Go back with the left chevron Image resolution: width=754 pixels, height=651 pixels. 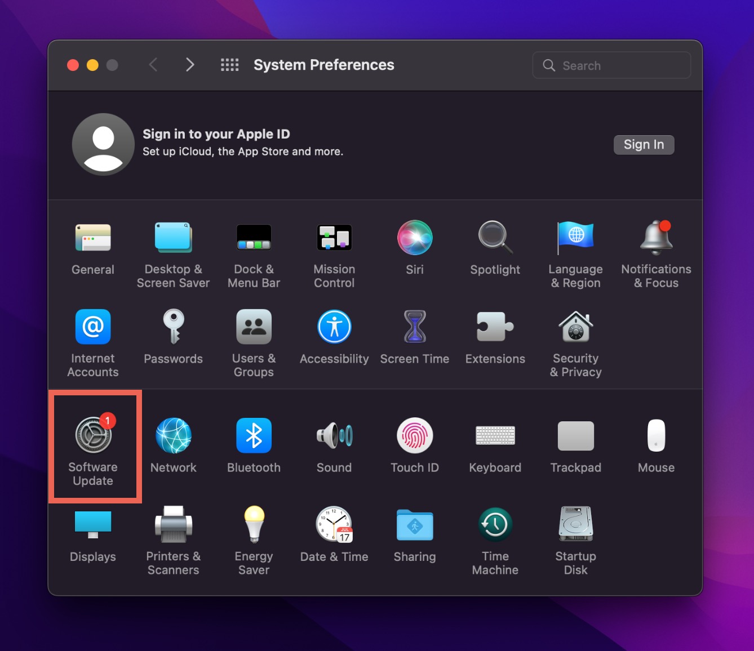153,65
